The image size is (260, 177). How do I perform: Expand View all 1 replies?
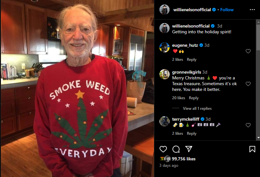pos(197,109)
